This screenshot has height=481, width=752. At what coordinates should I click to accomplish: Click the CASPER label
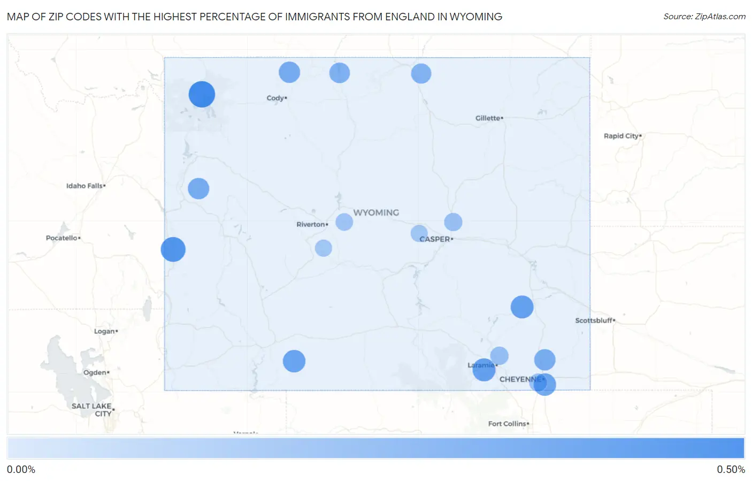pyautogui.click(x=436, y=239)
